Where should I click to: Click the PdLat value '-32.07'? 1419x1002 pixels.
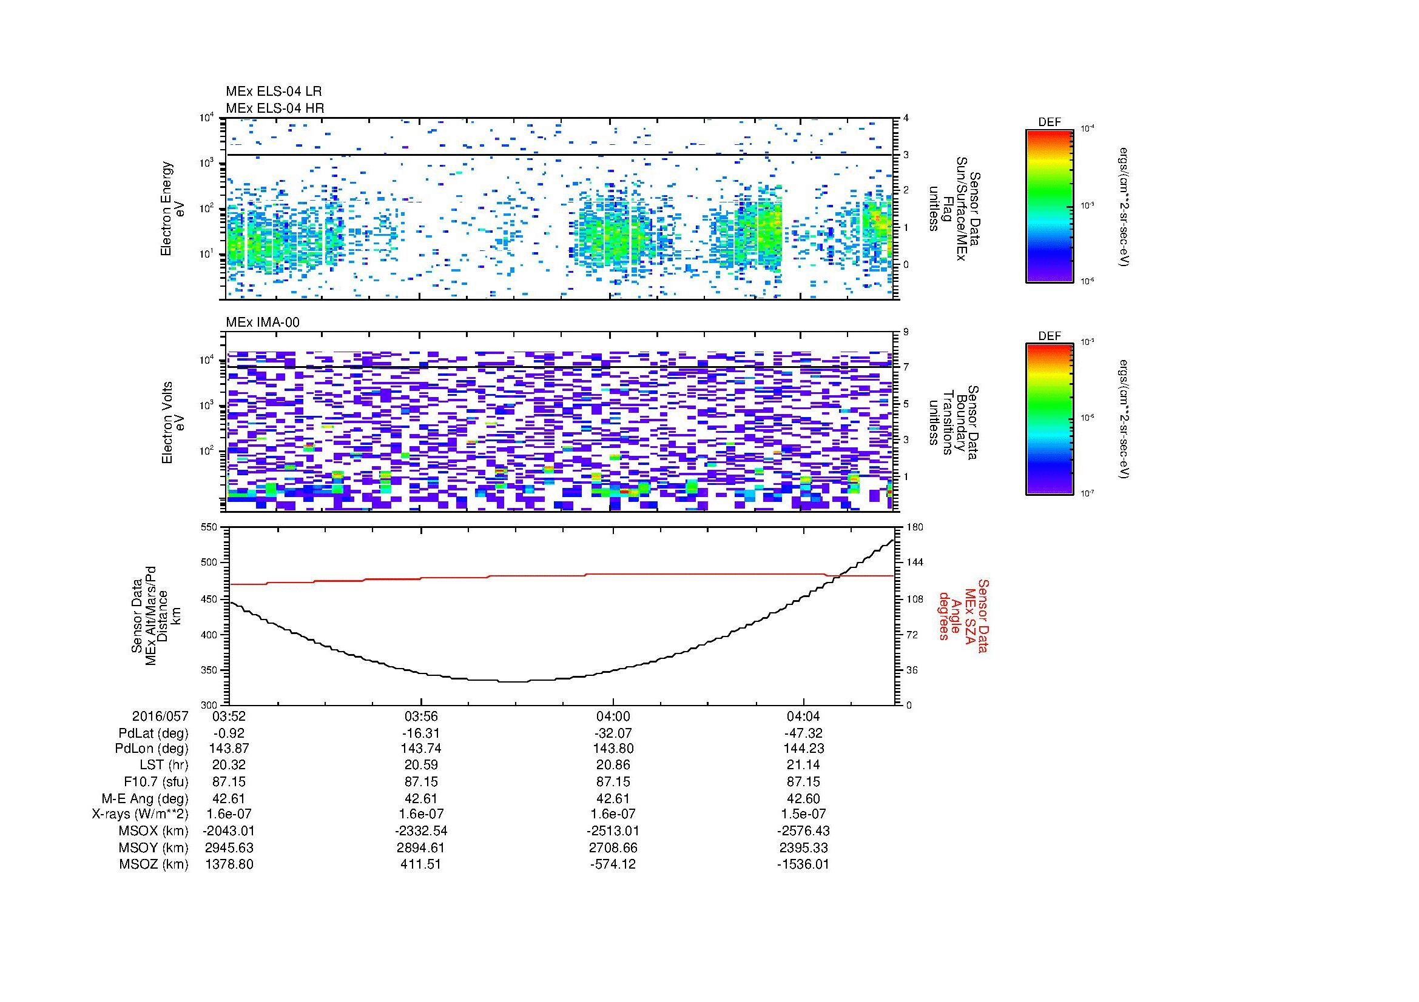(613, 733)
